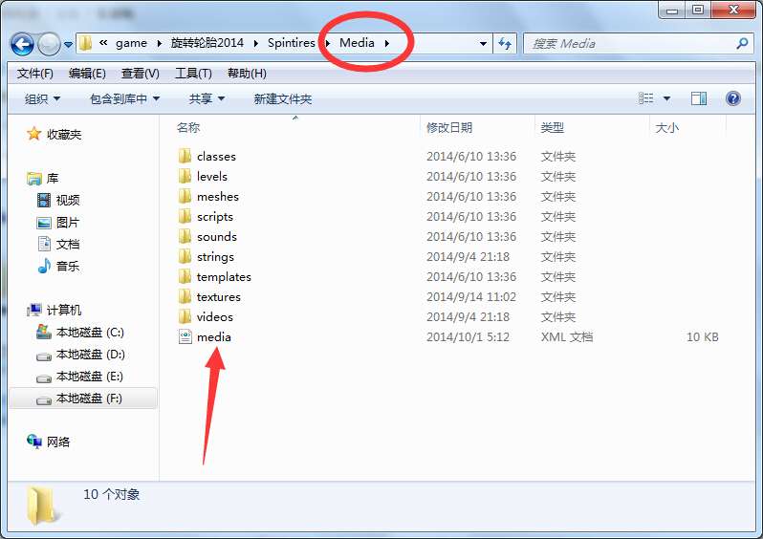Open 本地磁盘 (E:) drive
This screenshot has width=763, height=539.
coord(80,377)
